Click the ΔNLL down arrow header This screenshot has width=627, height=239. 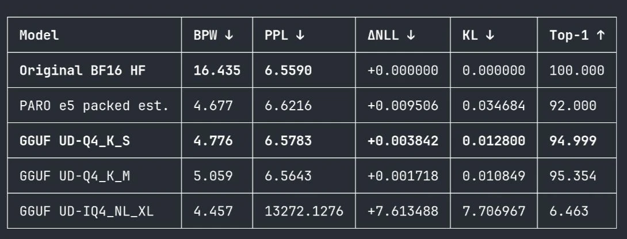point(392,35)
